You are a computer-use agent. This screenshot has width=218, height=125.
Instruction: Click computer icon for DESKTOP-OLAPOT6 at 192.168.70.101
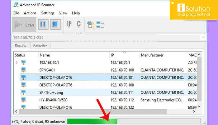pos(23,77)
